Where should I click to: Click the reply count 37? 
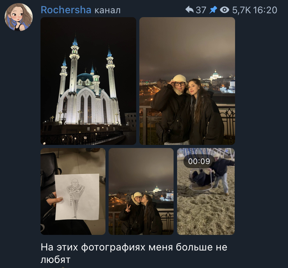pyautogui.click(x=201, y=10)
